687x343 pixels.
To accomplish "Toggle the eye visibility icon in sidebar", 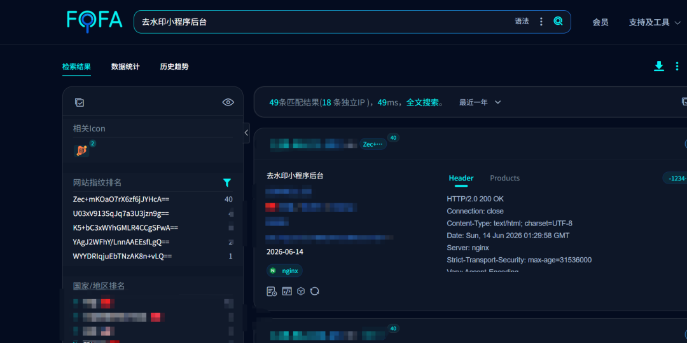I will pos(228,102).
